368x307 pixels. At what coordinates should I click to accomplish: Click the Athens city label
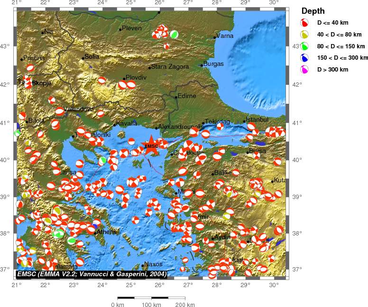(107, 232)
